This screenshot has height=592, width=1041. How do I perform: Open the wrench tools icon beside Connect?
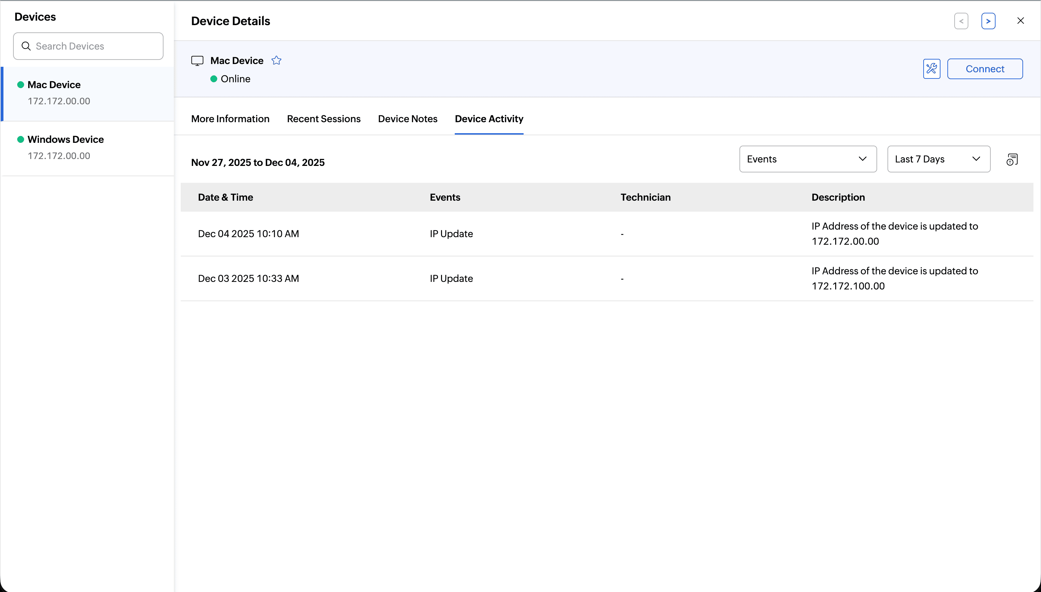point(931,69)
